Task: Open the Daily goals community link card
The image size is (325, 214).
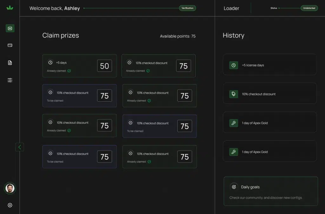Action: 271,192
